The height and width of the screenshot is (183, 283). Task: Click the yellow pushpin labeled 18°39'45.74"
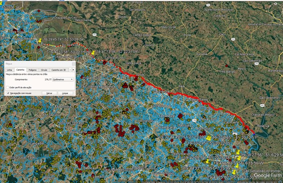pos(40,40)
